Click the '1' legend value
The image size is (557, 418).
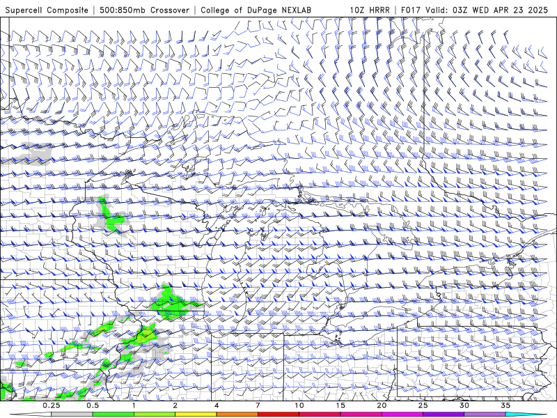(x=134, y=405)
